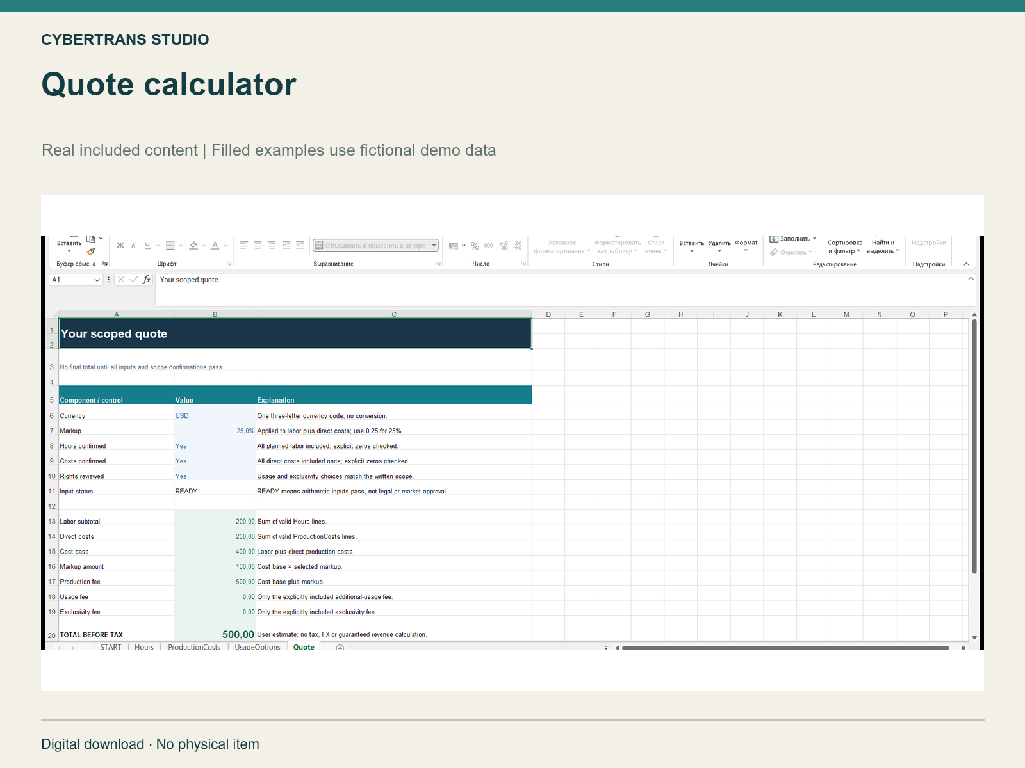Click the Name Box showing A1
This screenshot has height=768, width=1025.
click(76, 280)
